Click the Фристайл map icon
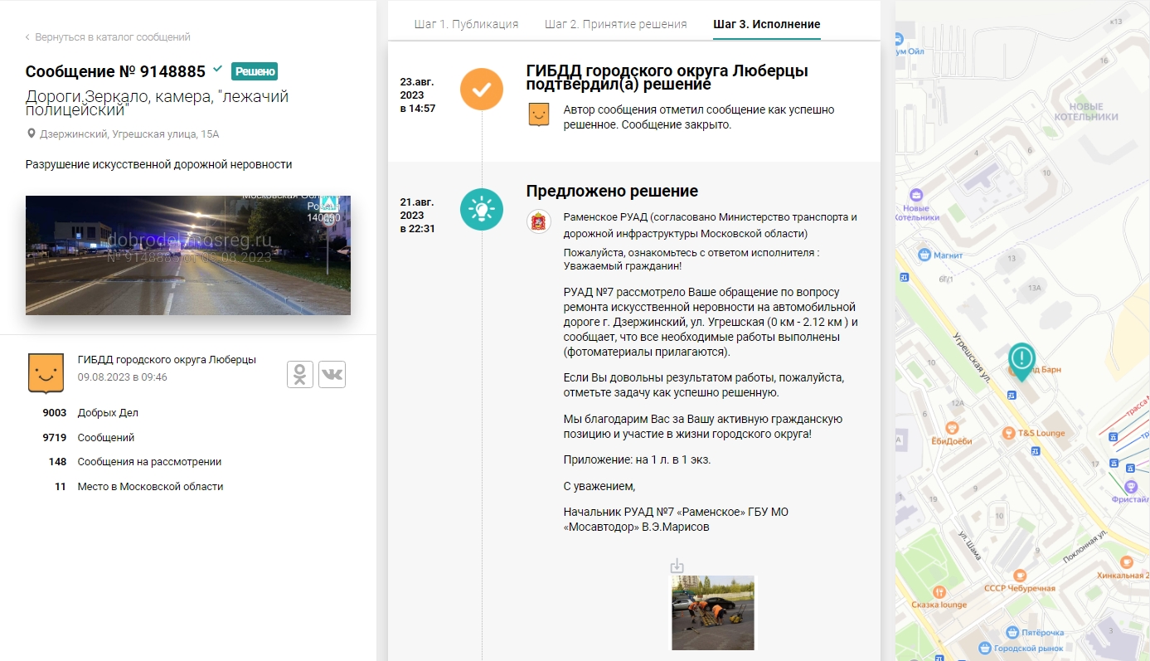The height and width of the screenshot is (661, 1150). click(1130, 487)
